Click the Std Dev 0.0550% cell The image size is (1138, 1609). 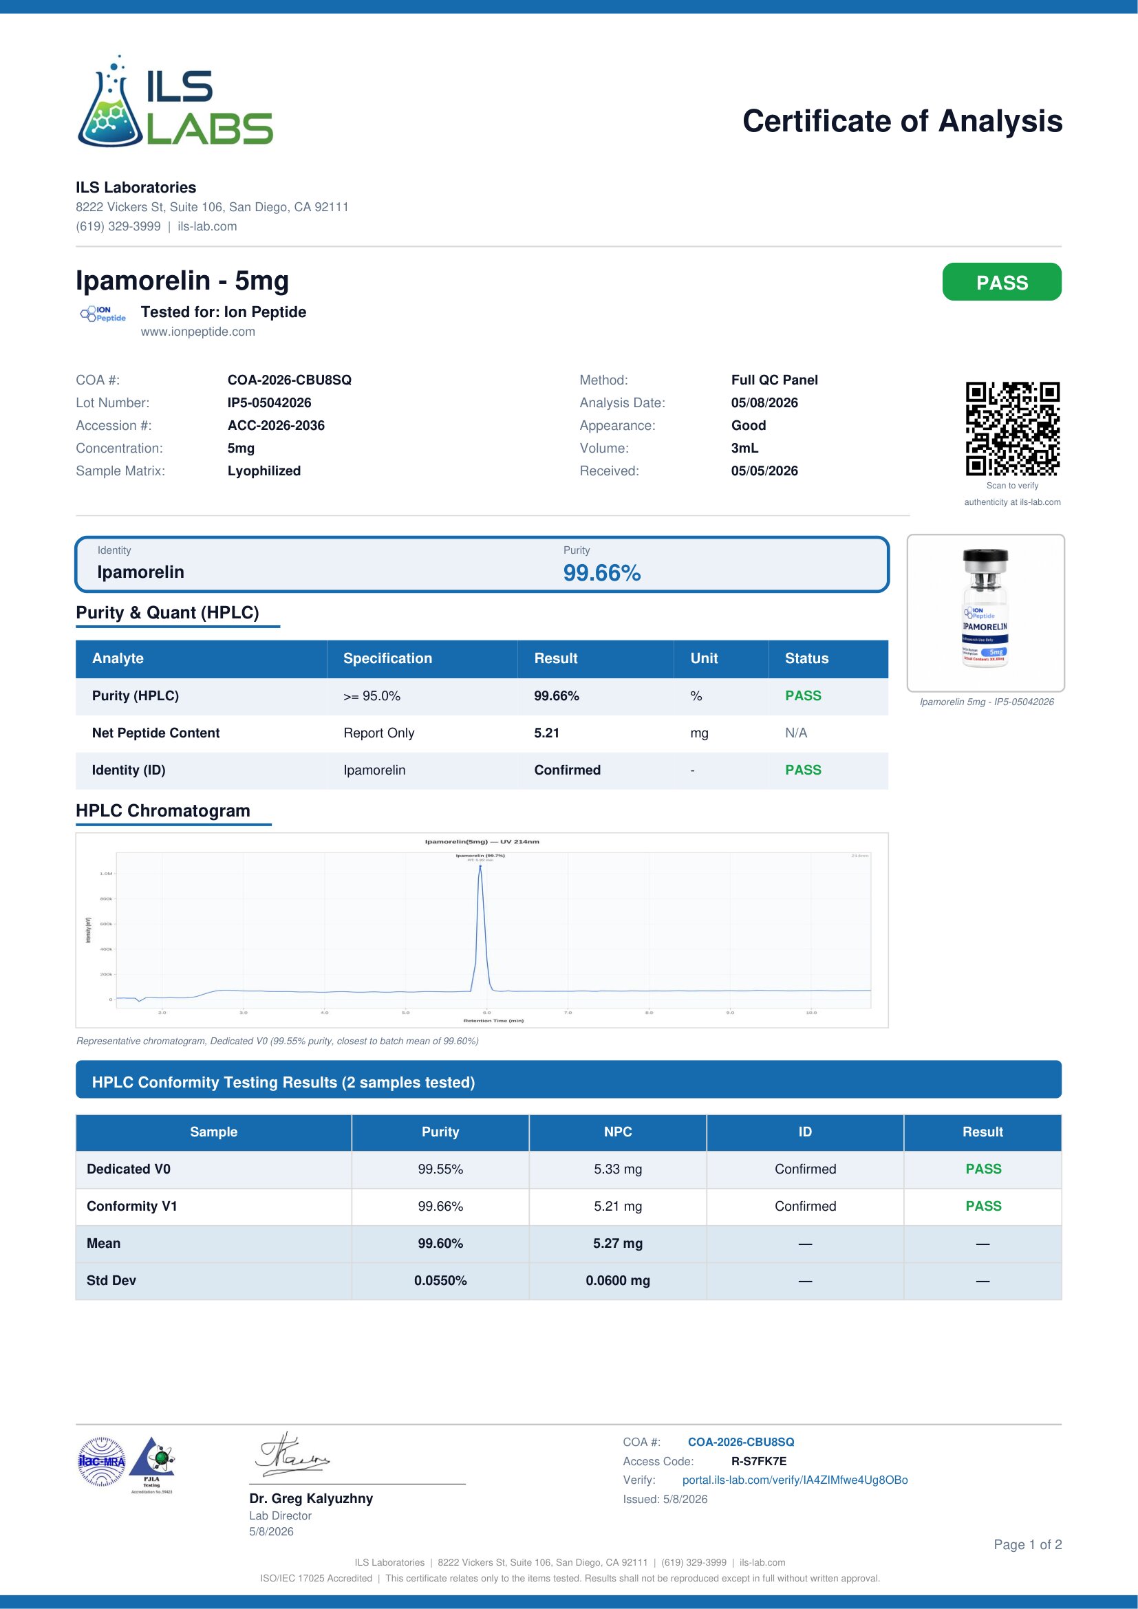[440, 1280]
